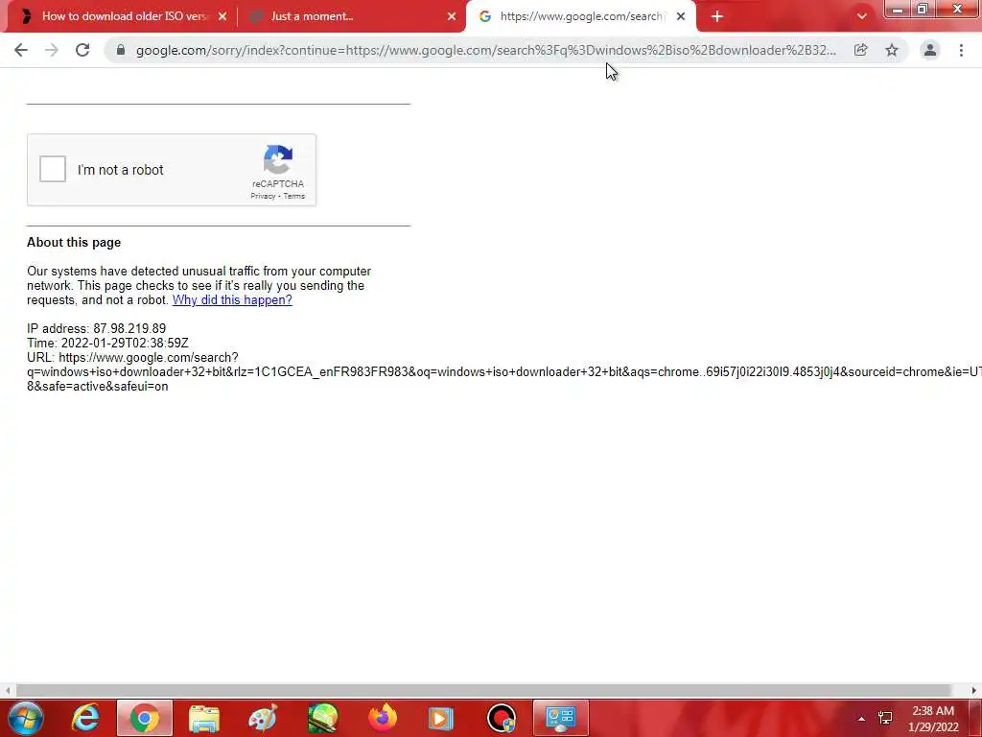Screen dimensions: 982x737
Task: Go back to the previous page
Action: 21,50
